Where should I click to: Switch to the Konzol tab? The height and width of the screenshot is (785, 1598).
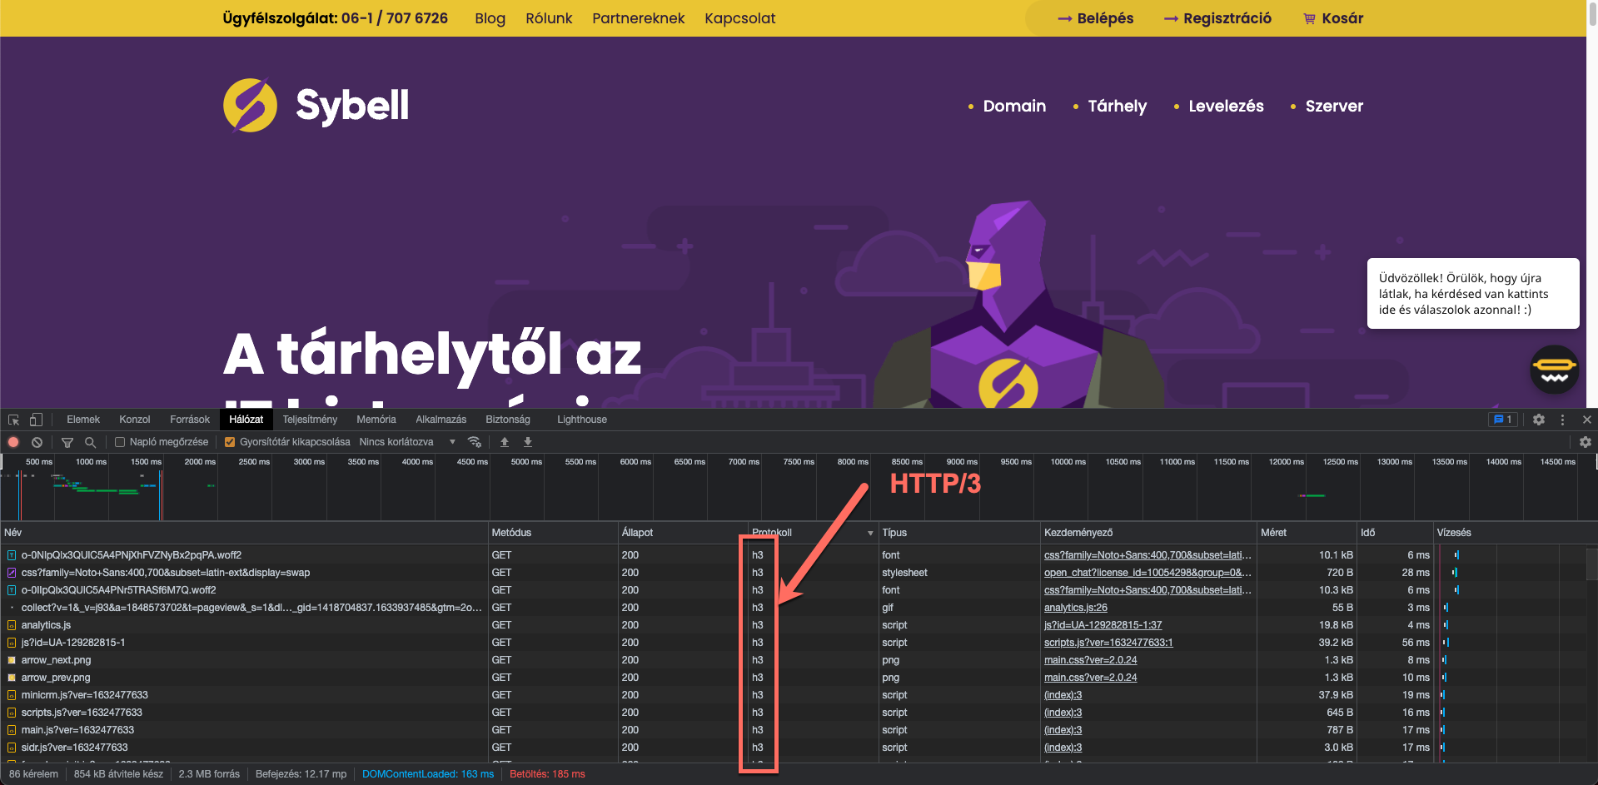[x=134, y=420]
